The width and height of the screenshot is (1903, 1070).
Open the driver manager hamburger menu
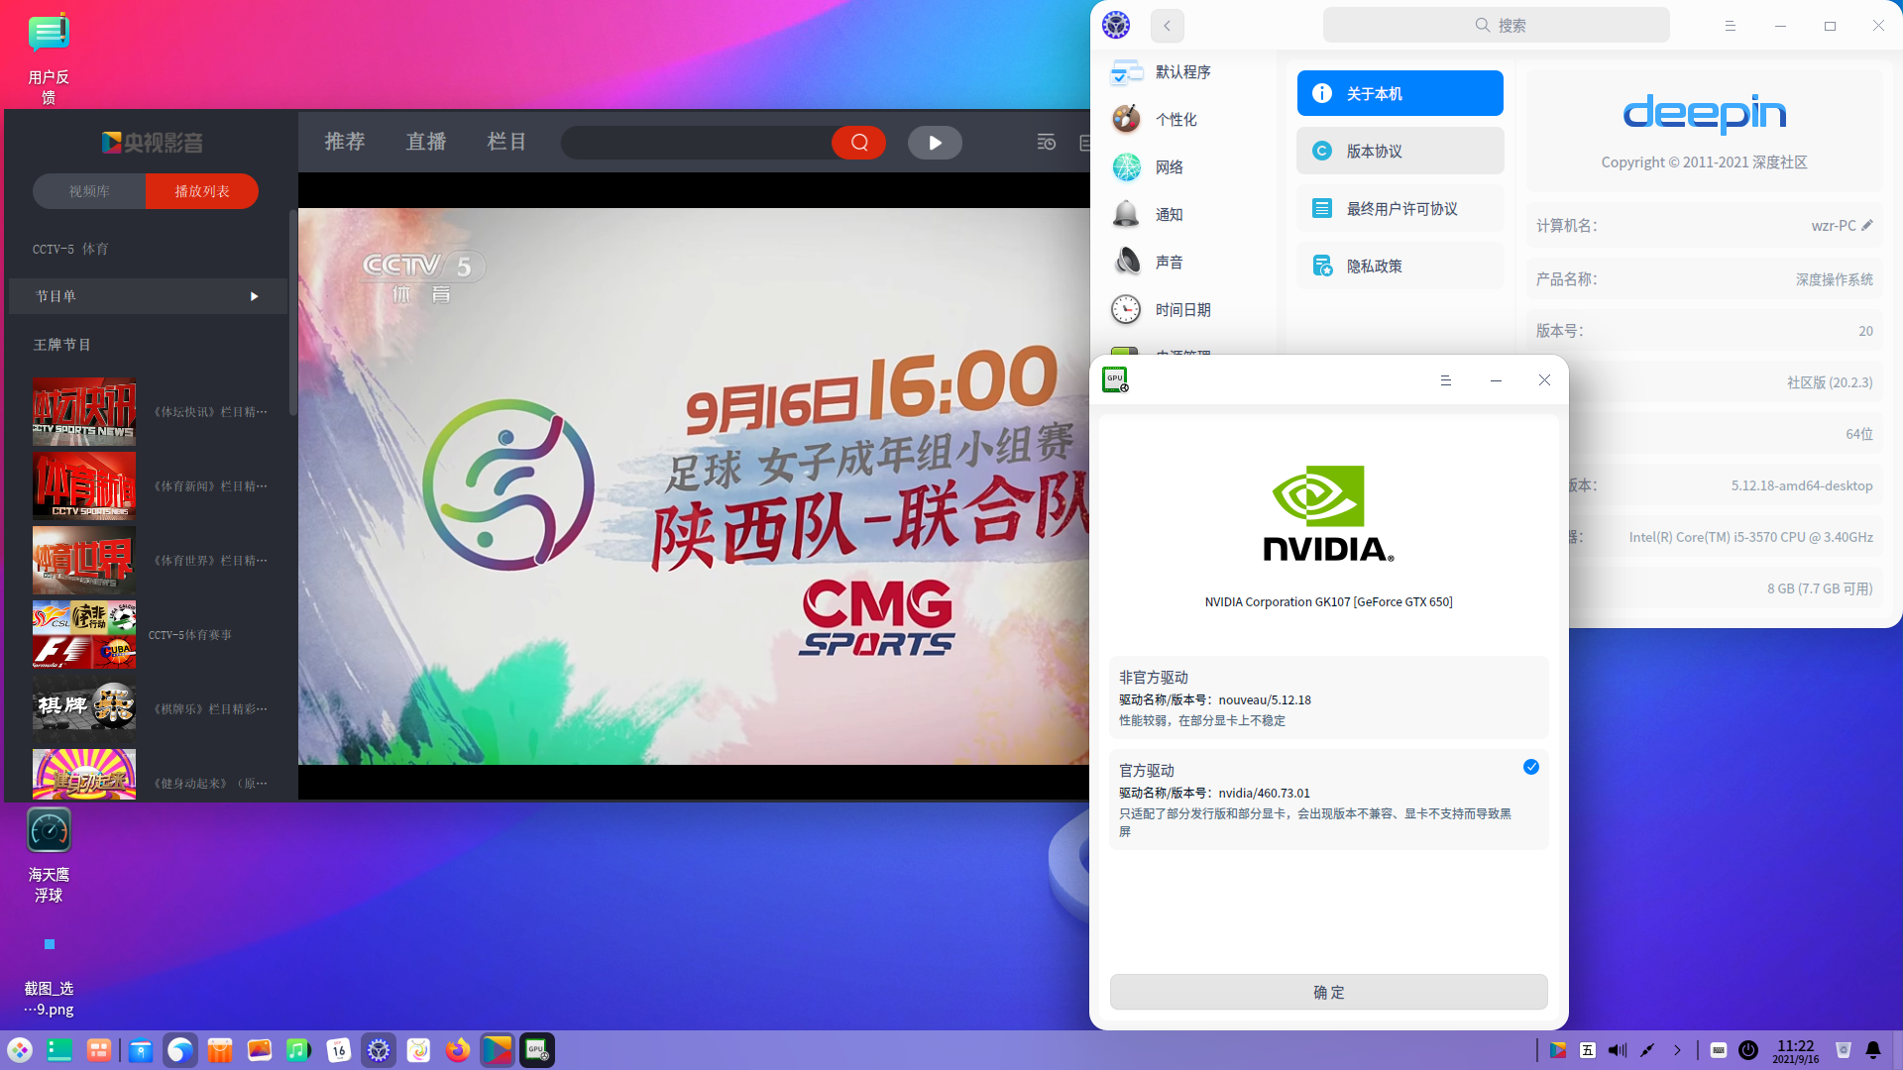(x=1445, y=380)
